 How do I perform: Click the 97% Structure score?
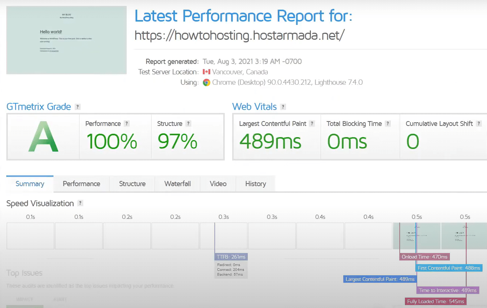[x=178, y=142]
